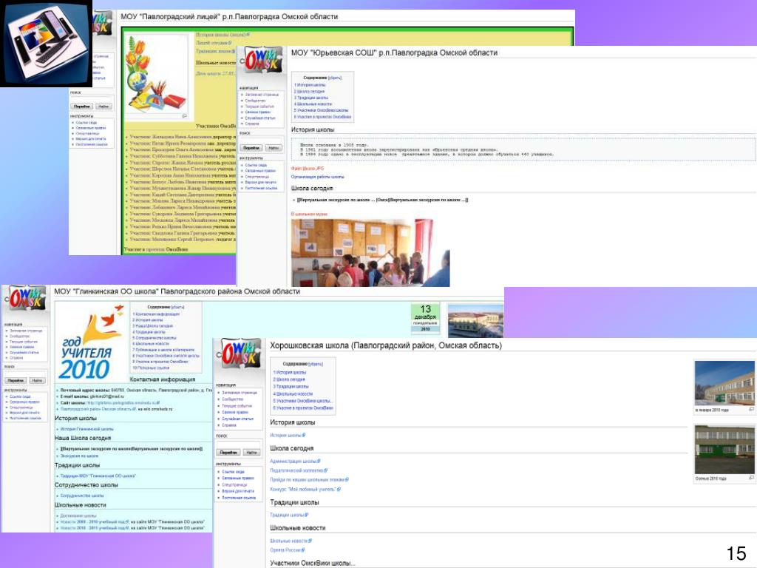Hide the contents box on Глинкинская ОО школа page

(178, 307)
